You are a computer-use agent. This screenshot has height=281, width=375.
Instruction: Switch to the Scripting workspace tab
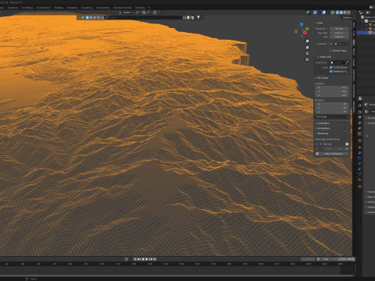[140, 8]
